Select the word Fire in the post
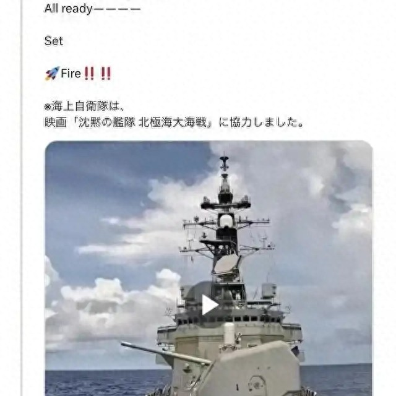This screenshot has width=396, height=396. click(71, 74)
